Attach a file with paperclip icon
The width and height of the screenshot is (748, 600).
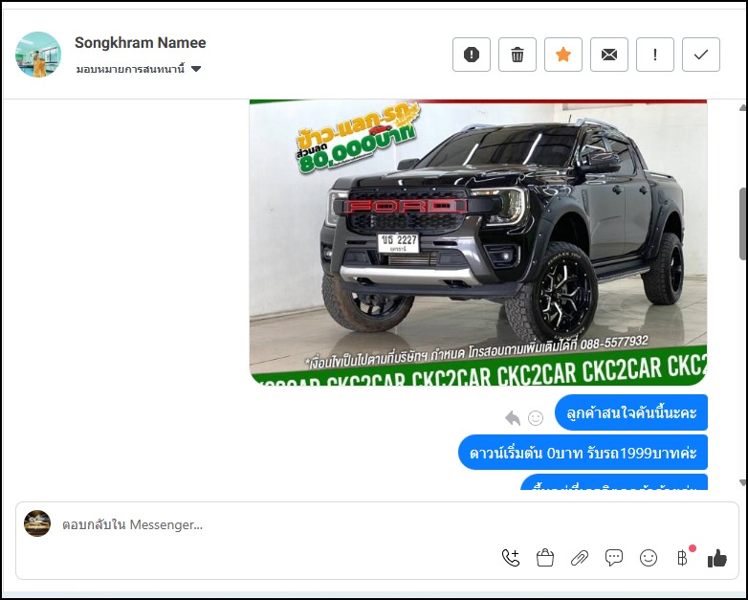coord(580,558)
